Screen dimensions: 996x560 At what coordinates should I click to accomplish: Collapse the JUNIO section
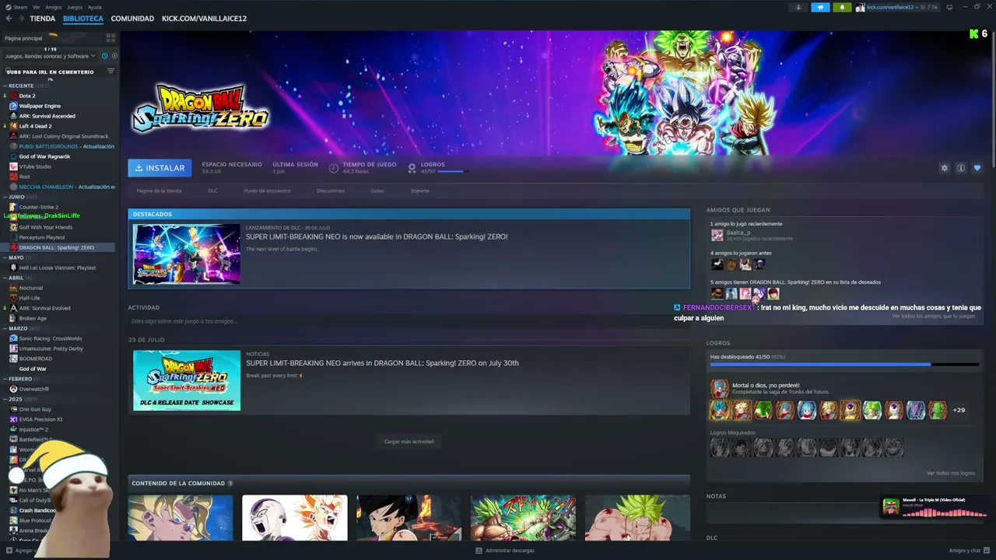point(5,197)
